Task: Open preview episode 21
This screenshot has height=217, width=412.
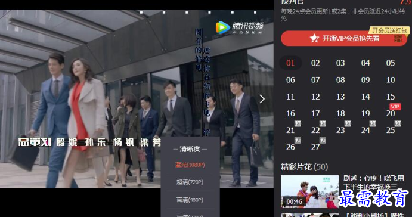Action: 290,131
